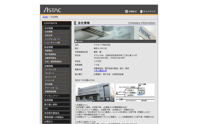
Task: Open 安全衛生委員会 sidebar item
Action: pos(57,113)
